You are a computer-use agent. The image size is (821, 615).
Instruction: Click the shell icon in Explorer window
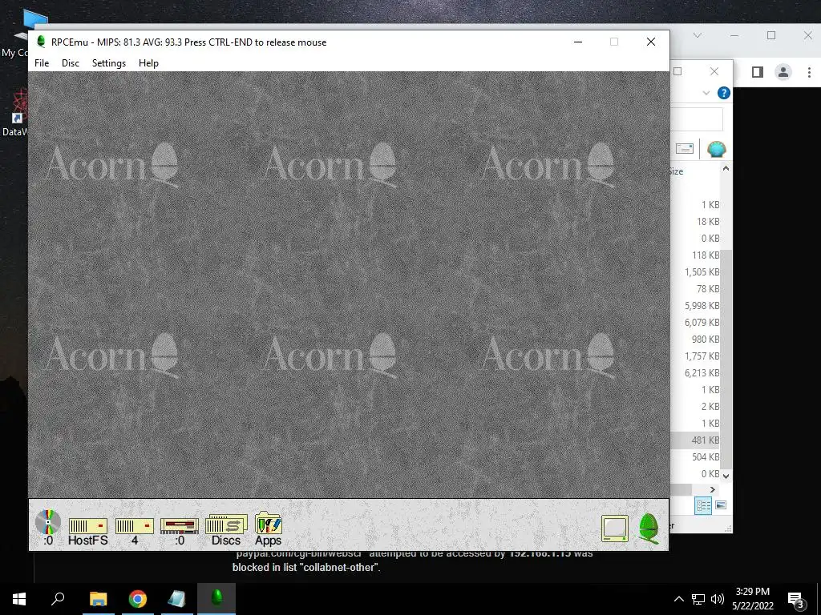[716, 149]
